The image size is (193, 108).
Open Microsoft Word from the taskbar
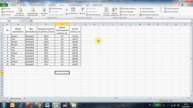click(47, 105)
